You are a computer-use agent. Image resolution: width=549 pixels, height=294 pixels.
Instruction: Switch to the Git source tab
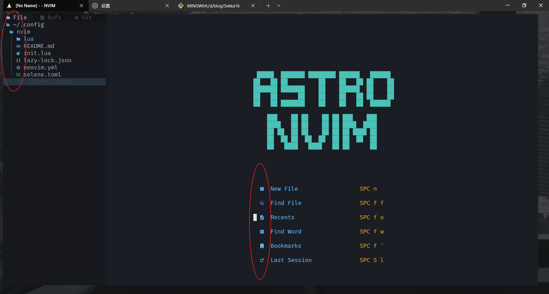pyautogui.click(x=83, y=18)
